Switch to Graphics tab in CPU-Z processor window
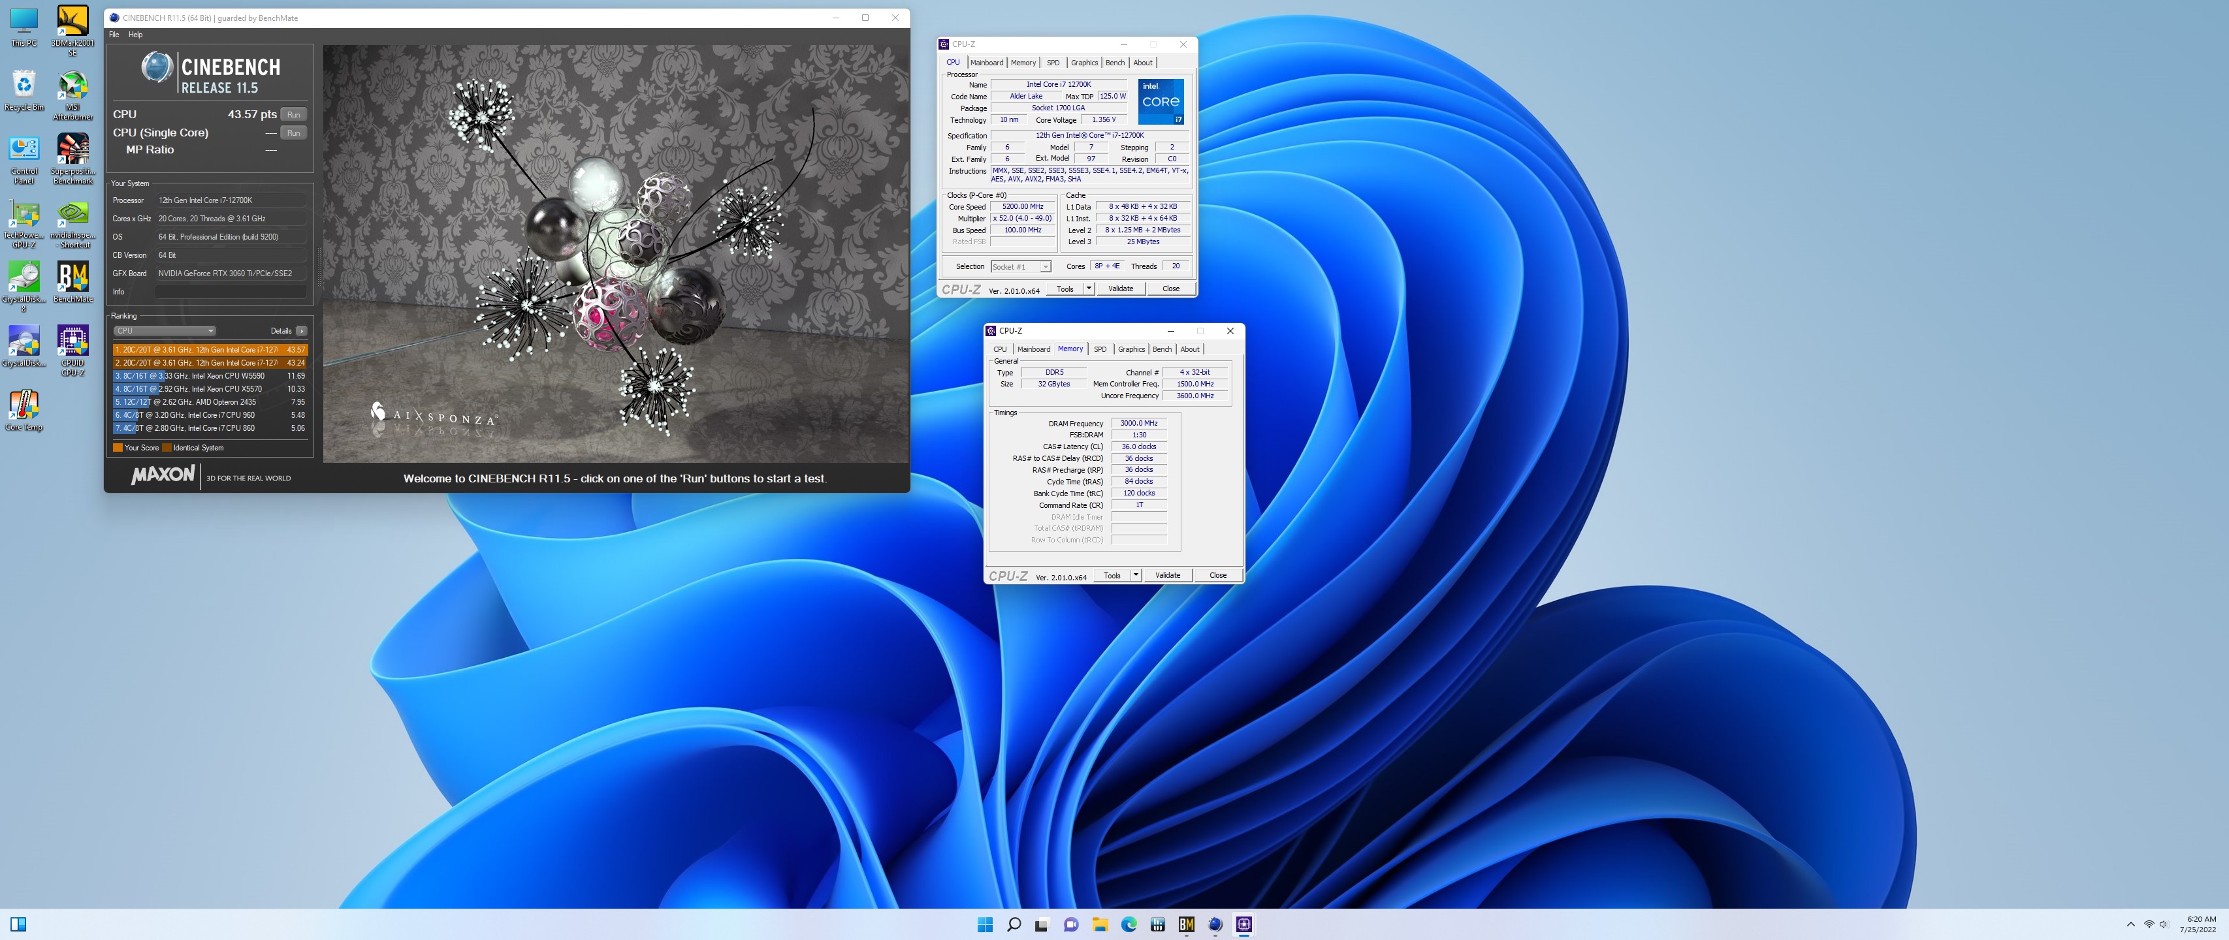Viewport: 2229px width, 940px height. click(x=1084, y=62)
